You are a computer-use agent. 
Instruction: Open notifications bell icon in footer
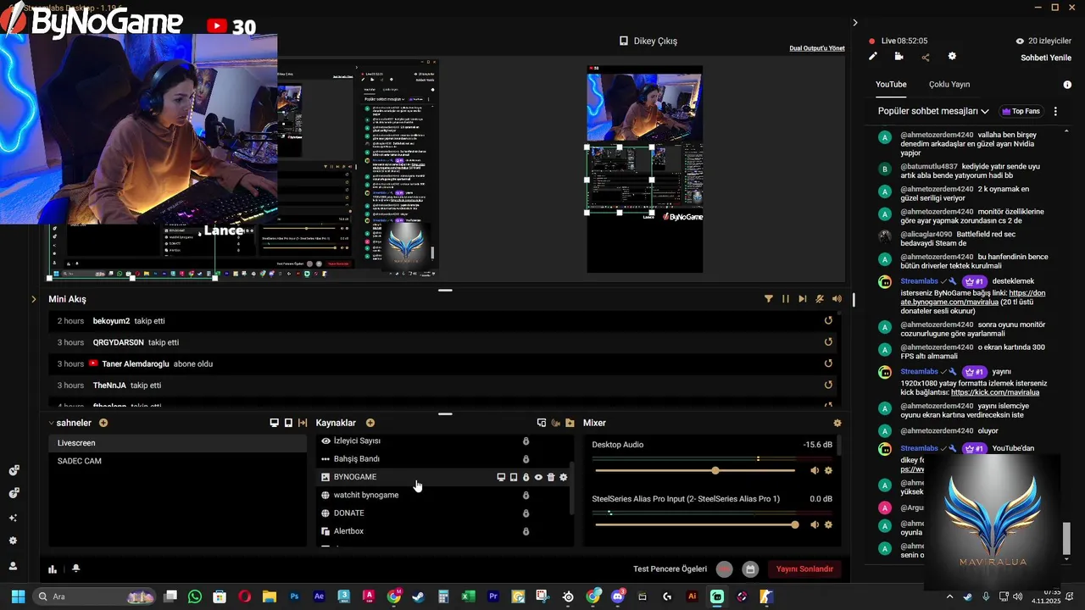point(75,568)
